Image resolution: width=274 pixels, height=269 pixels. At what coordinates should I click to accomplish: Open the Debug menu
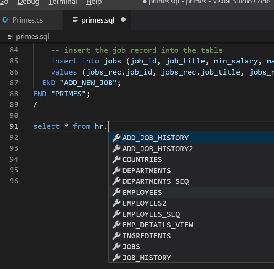[x=28, y=2]
